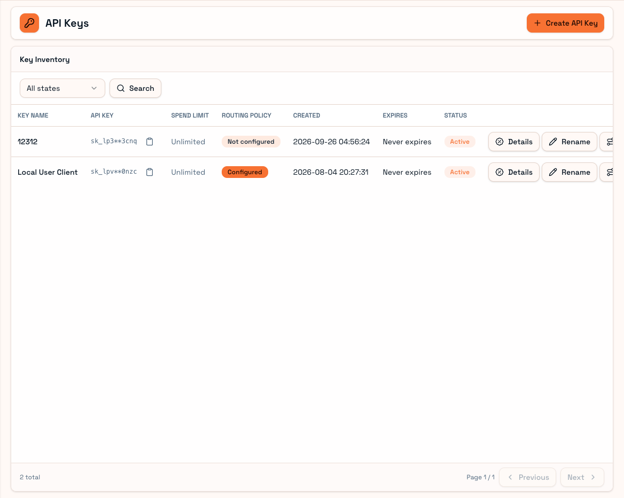The width and height of the screenshot is (624, 498).
Task: Click the masked key sk_lp3**3cnq
Action: tap(114, 141)
